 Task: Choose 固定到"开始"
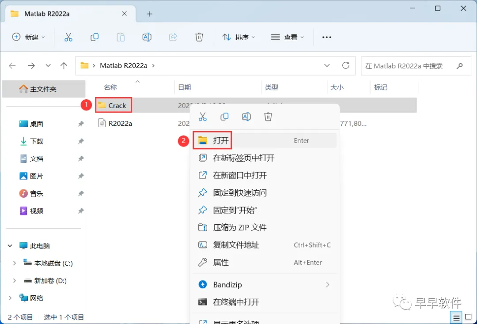pyautogui.click(x=265, y=210)
